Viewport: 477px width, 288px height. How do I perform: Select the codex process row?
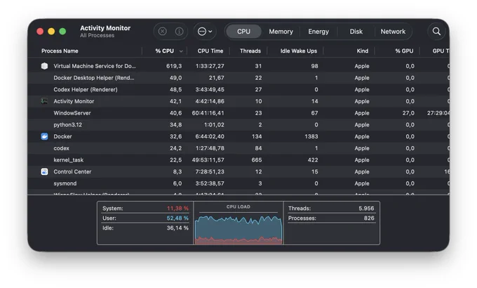pos(238,148)
